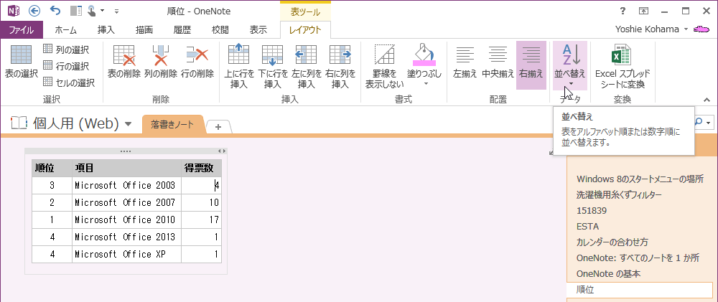
Task: Open Customize Quick Access Toolbar menu
Action: [116, 11]
